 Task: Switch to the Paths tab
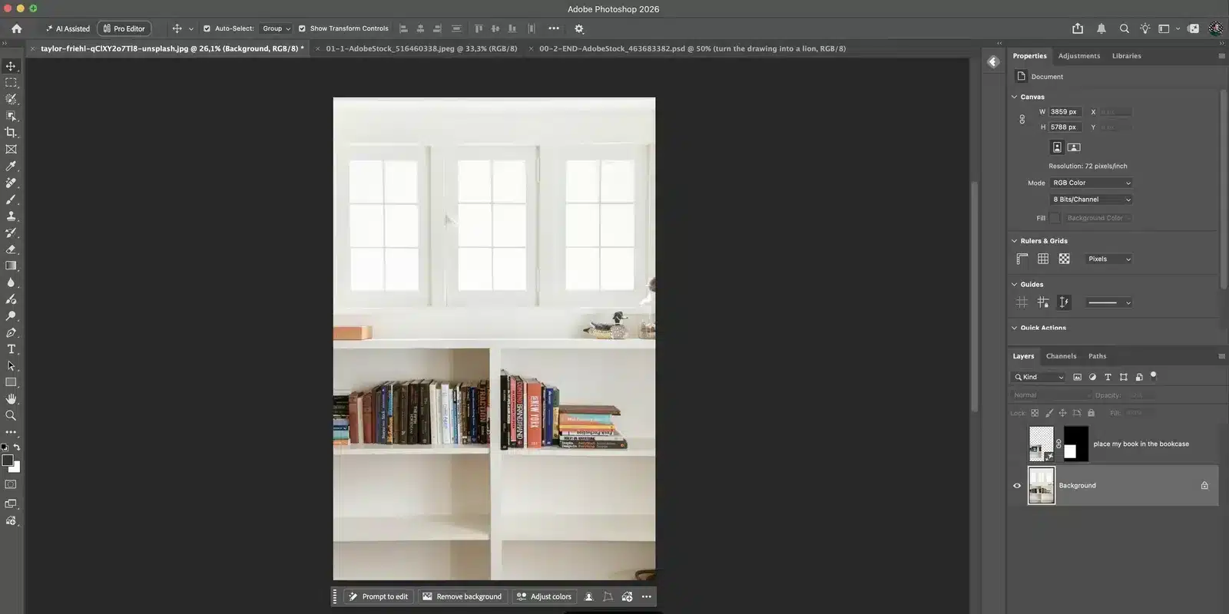click(1097, 356)
